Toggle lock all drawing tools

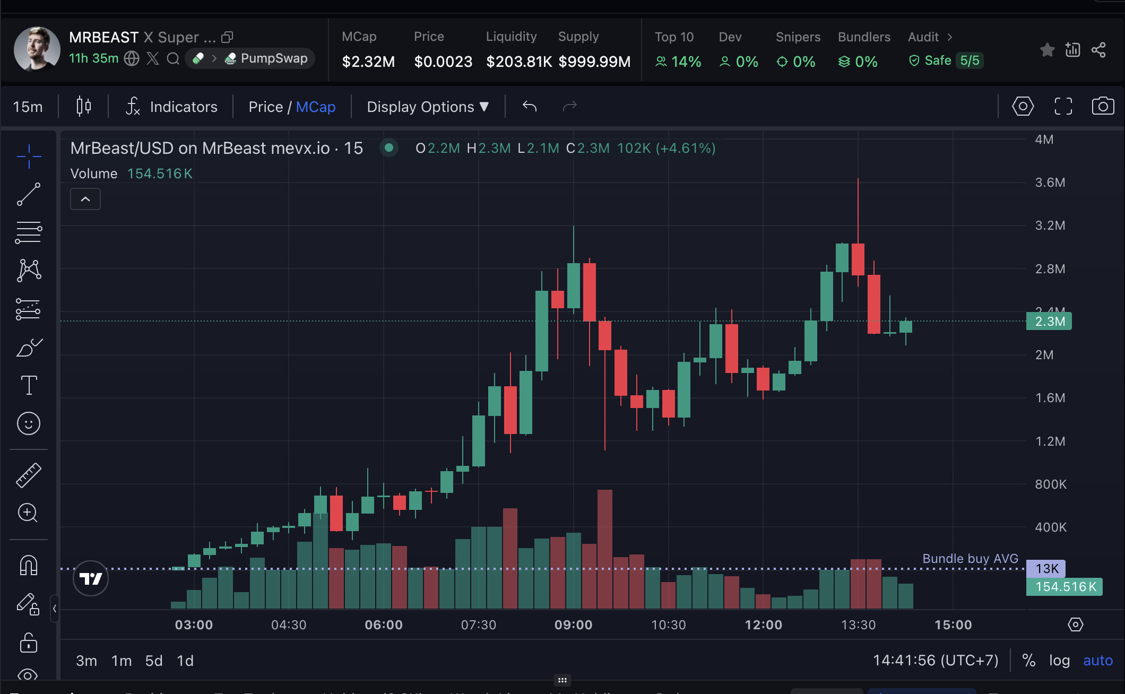tap(29, 643)
